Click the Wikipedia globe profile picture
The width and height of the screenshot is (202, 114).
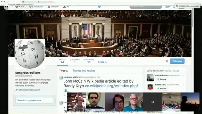(x=30, y=54)
